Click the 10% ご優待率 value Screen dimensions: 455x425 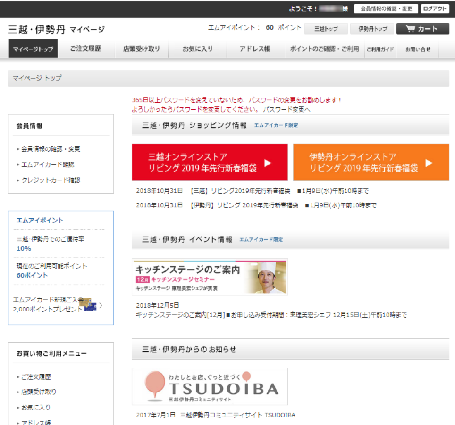(24, 249)
